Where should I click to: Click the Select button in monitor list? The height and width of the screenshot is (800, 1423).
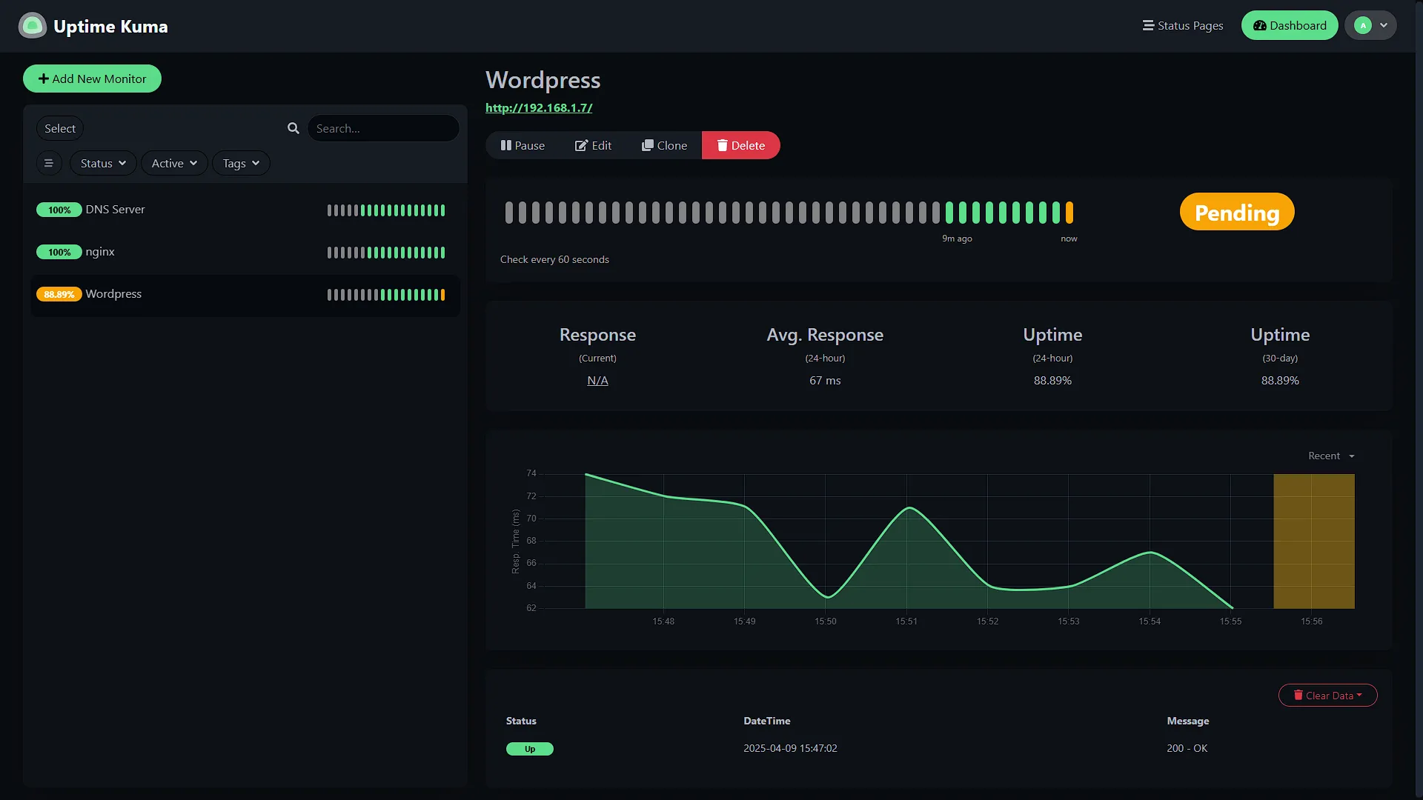click(x=60, y=128)
